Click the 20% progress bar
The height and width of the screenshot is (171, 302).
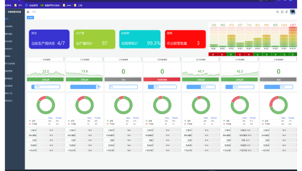pos(162,87)
